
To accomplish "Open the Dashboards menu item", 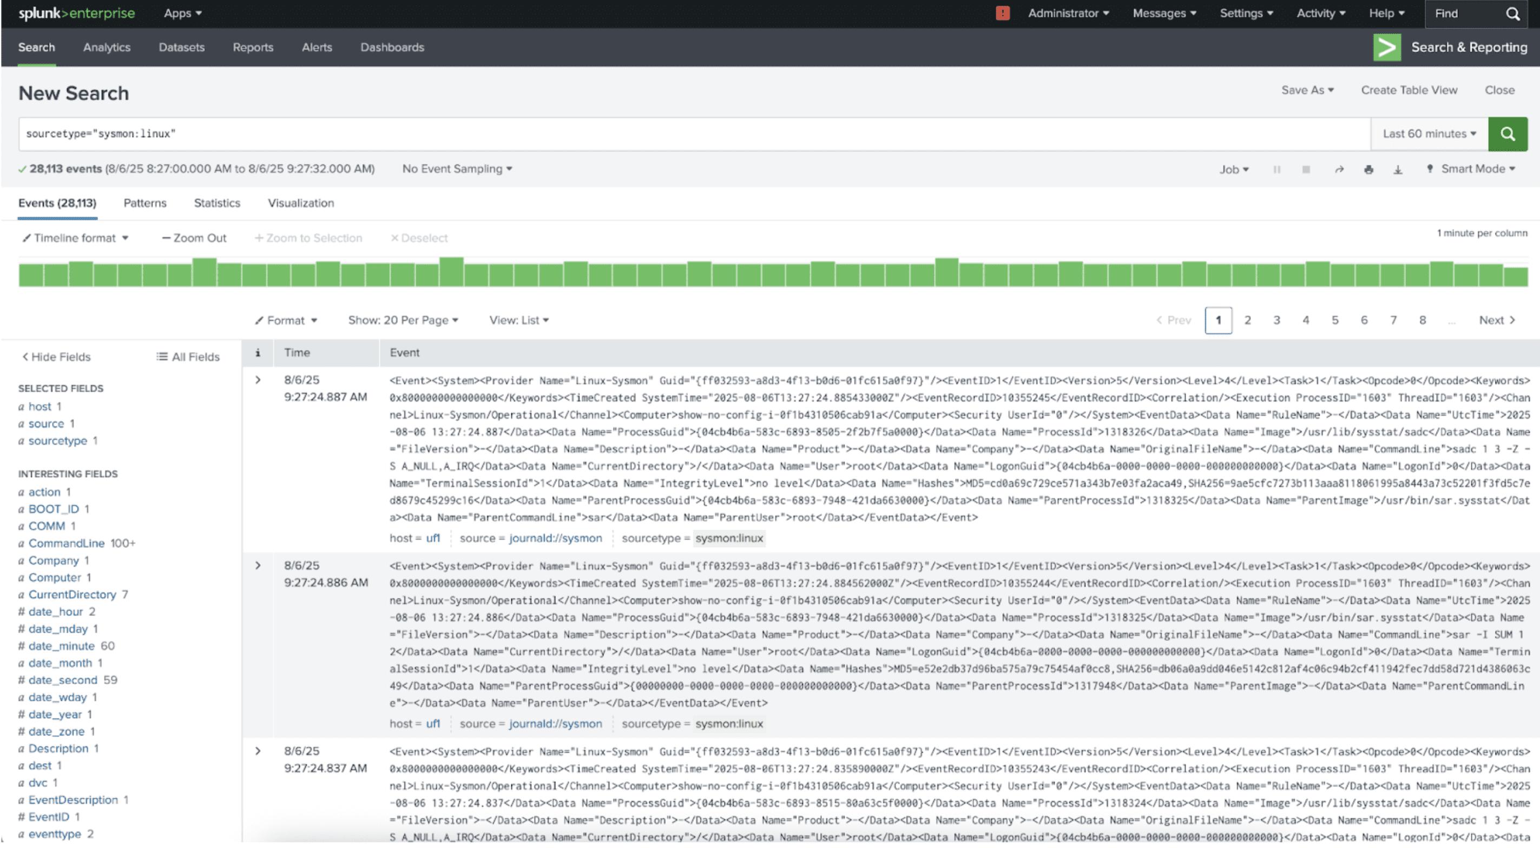I will click(x=392, y=47).
